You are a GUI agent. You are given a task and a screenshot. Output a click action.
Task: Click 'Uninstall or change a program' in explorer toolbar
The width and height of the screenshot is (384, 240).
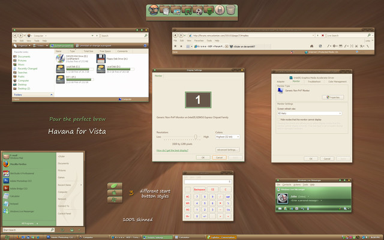(94, 46)
